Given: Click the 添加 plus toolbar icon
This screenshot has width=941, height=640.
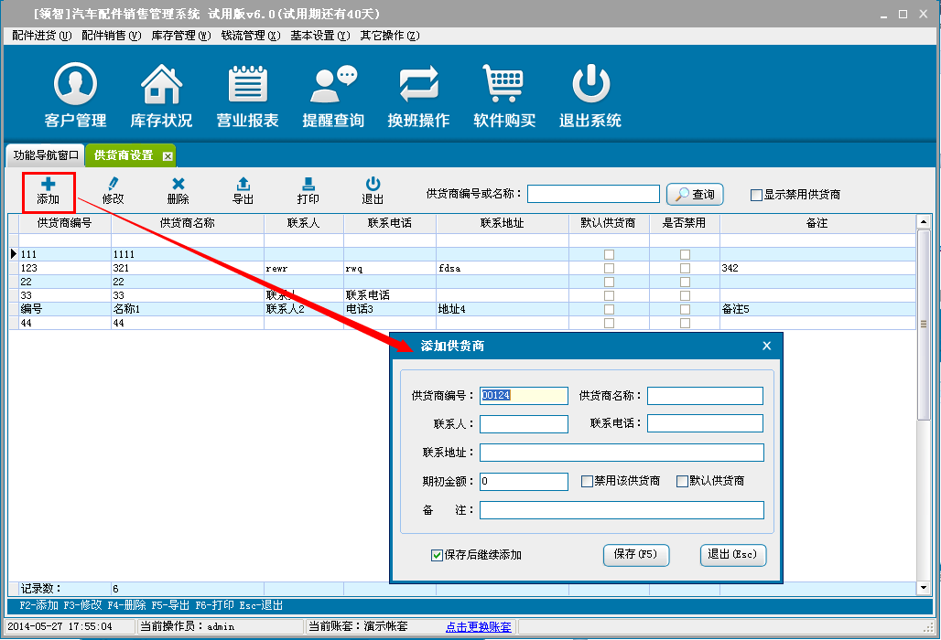Looking at the screenshot, I should tap(49, 185).
